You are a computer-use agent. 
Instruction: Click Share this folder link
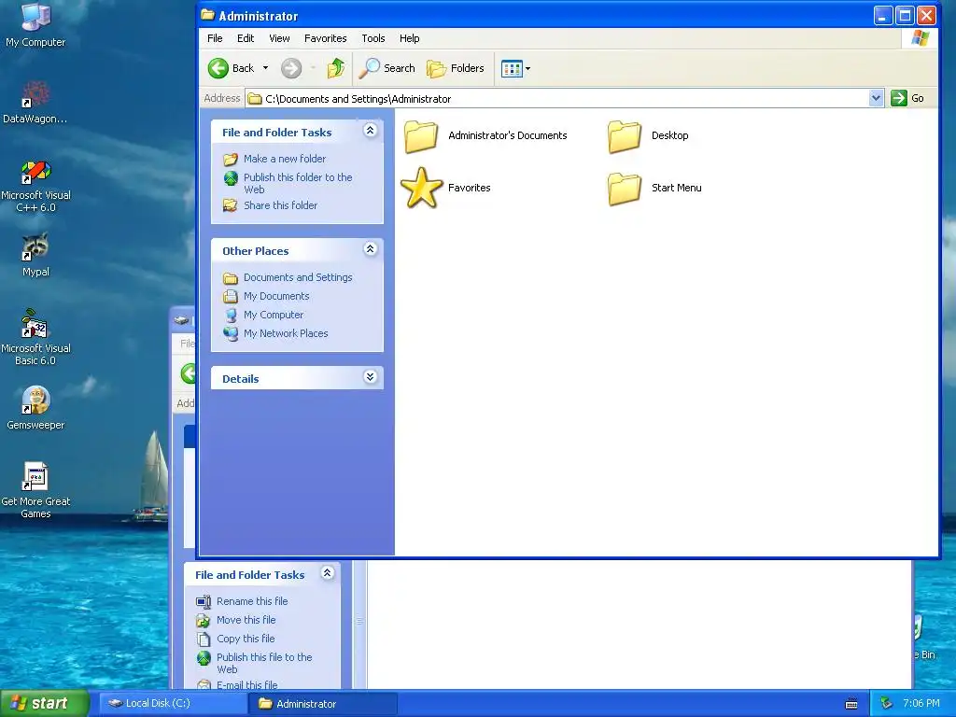pyautogui.click(x=280, y=205)
